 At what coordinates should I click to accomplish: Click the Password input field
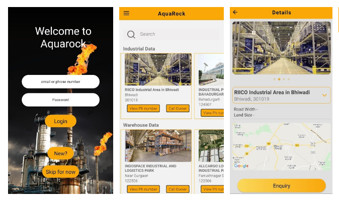[x=60, y=99]
